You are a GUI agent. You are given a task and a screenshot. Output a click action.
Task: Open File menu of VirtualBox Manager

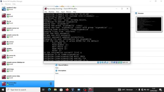[x=2, y=4]
